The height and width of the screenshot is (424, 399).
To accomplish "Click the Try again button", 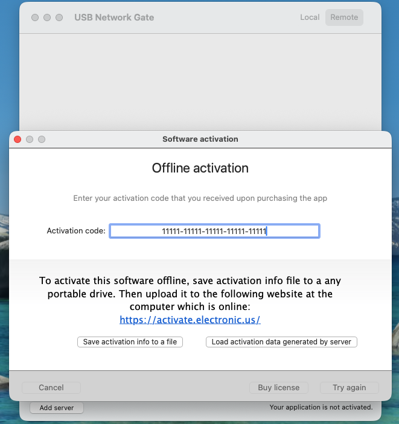I will [x=349, y=387].
